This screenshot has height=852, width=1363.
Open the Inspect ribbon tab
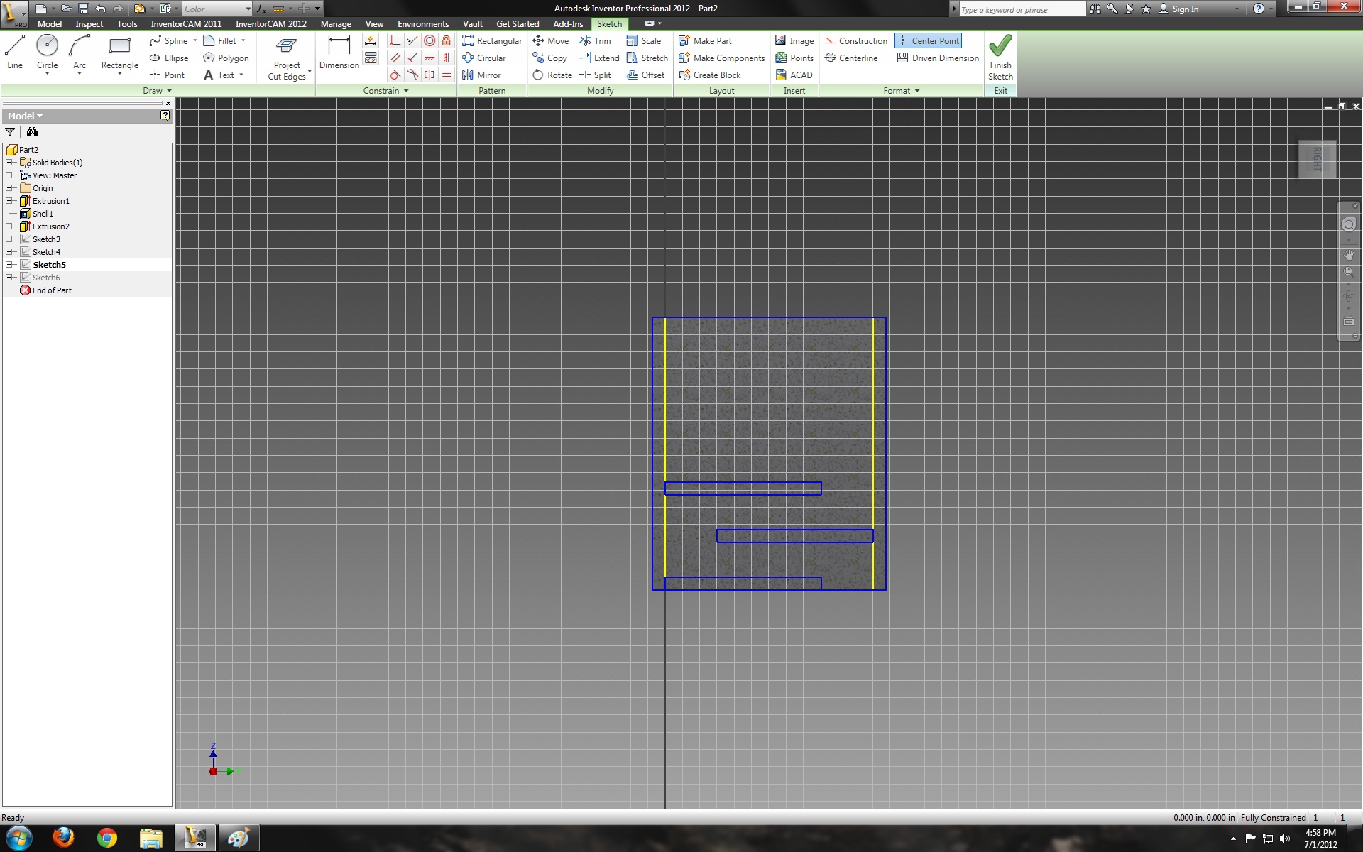pyautogui.click(x=89, y=24)
